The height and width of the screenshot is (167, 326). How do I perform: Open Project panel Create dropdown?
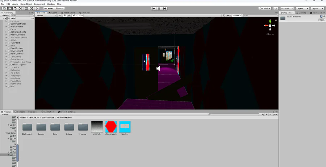[x=5, y=114]
